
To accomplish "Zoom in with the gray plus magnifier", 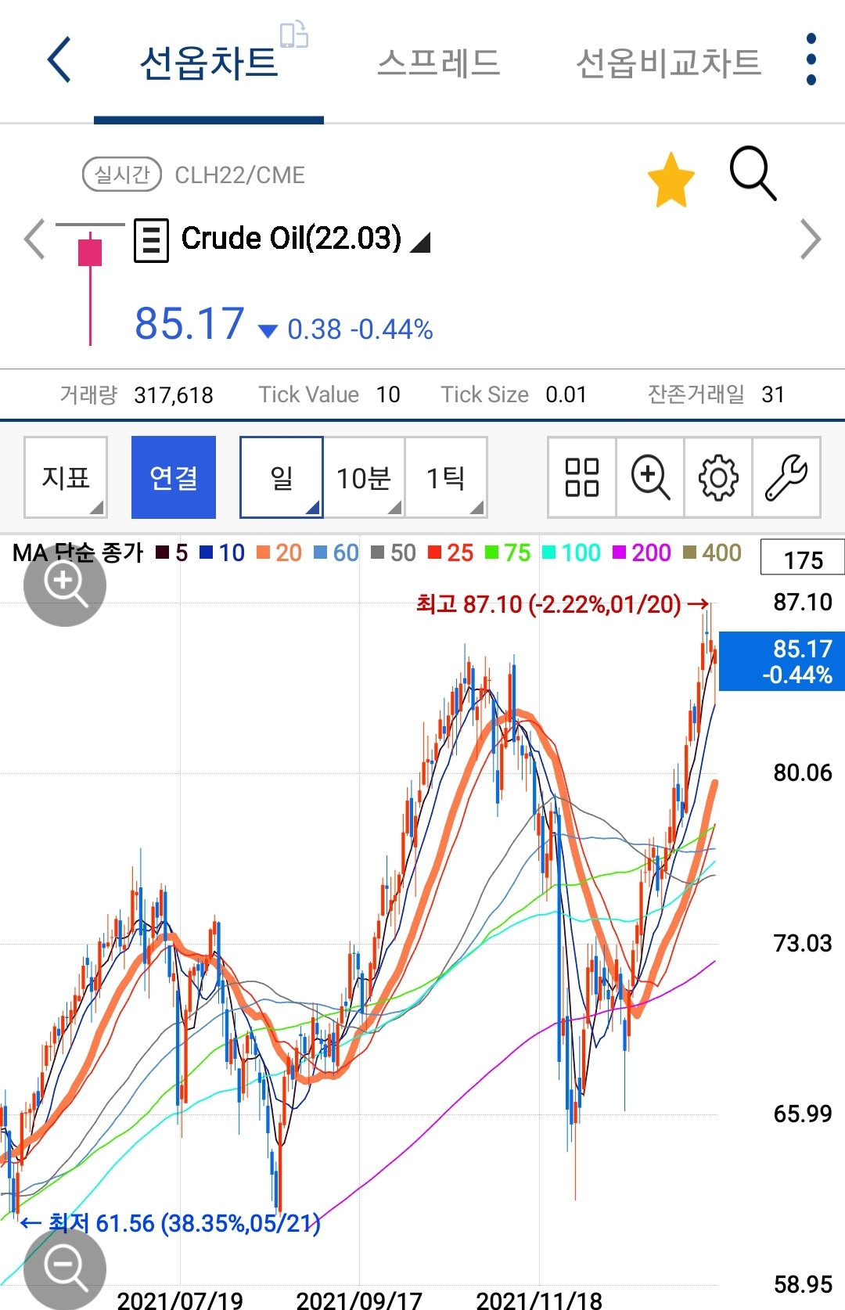I will (x=65, y=585).
